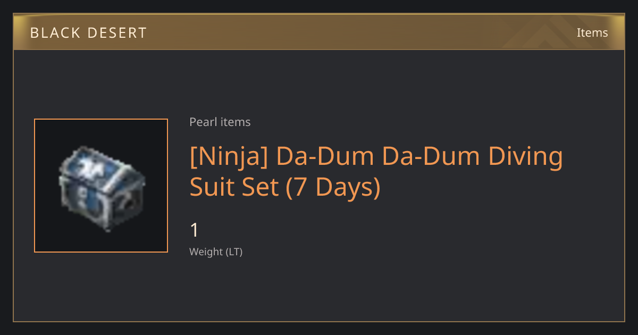Click the [Ninja] class tag in title

[x=230, y=157]
